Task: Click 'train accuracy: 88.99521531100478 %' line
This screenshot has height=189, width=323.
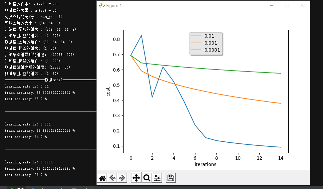Action: click(x=40, y=130)
